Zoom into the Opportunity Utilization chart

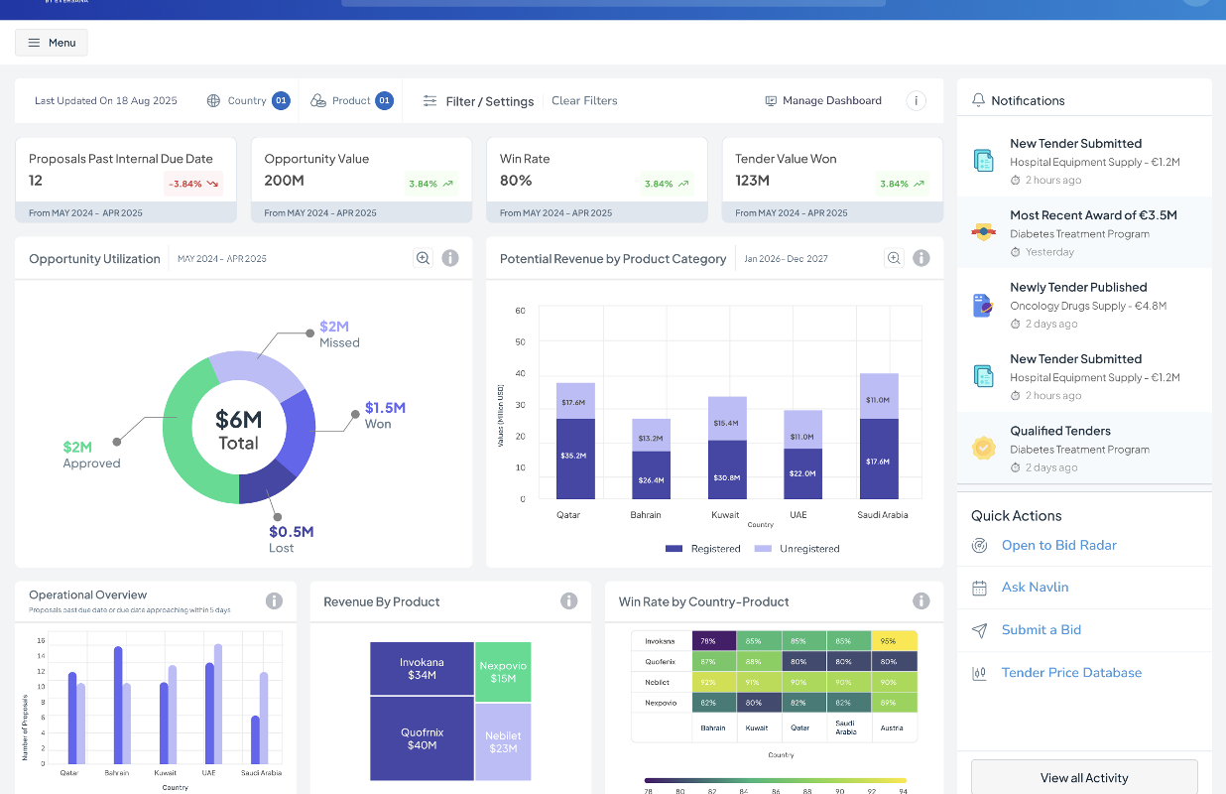tap(423, 258)
